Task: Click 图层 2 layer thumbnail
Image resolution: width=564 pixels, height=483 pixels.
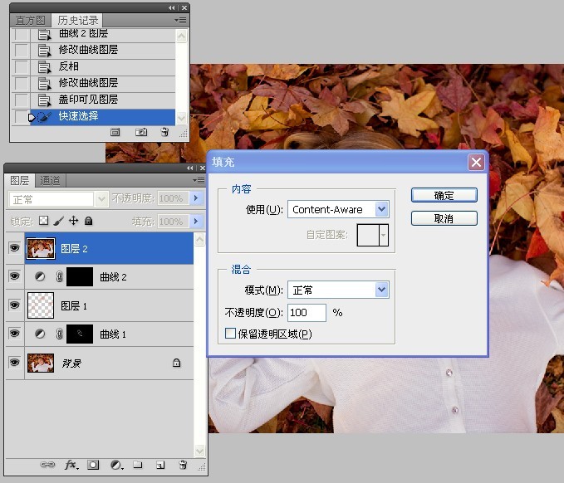Action: [41, 248]
